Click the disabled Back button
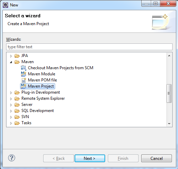178x169 pixels. point(59,158)
